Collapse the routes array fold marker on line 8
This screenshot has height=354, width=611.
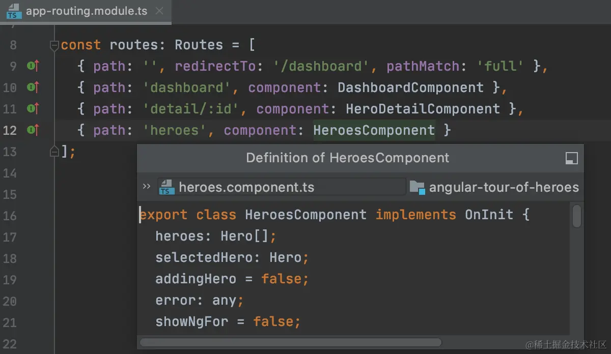[x=54, y=46]
